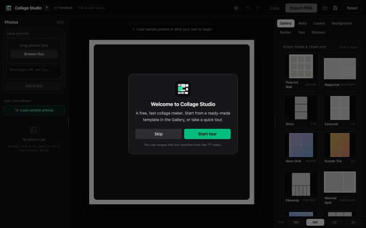Open the help question-mark menu
This screenshot has height=228, width=366.
pos(47,8)
